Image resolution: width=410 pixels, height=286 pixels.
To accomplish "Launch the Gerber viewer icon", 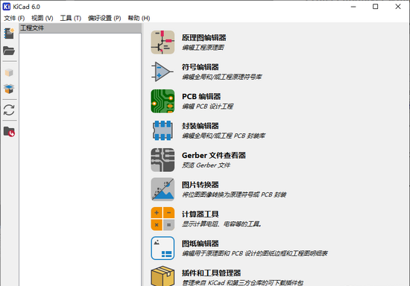I will pos(163,160).
